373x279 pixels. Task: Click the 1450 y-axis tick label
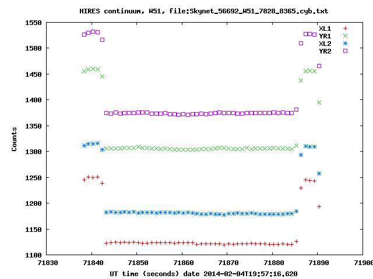coord(33,74)
